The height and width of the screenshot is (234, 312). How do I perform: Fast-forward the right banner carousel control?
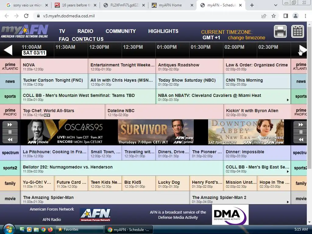click(x=301, y=125)
